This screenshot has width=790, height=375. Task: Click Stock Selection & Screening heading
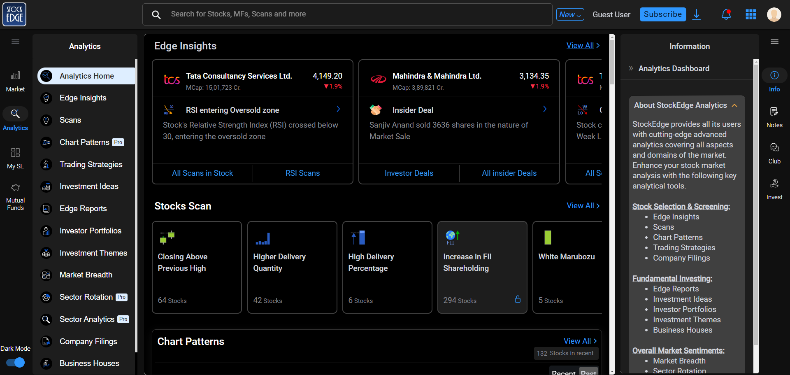pyautogui.click(x=681, y=207)
